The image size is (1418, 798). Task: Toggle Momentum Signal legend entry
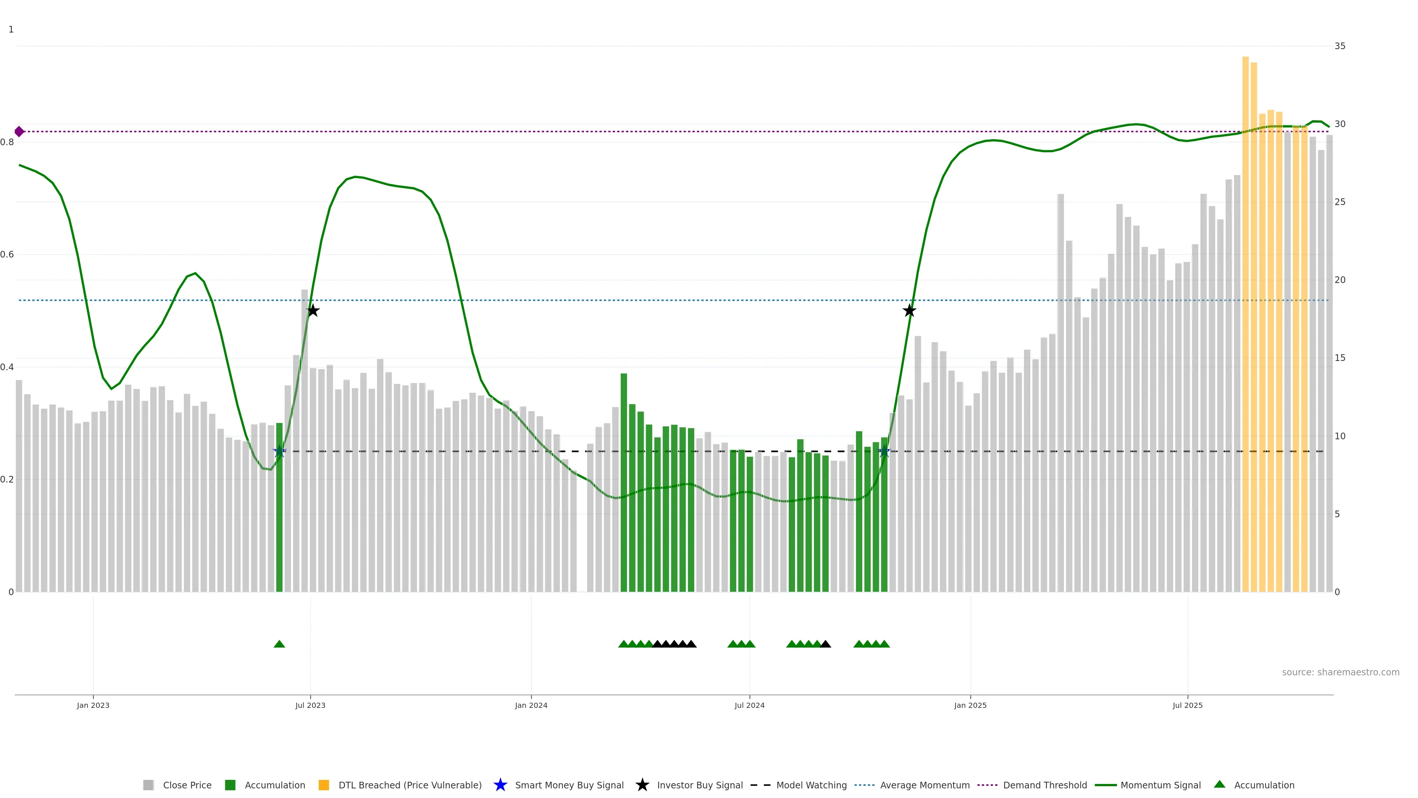pyautogui.click(x=1160, y=785)
